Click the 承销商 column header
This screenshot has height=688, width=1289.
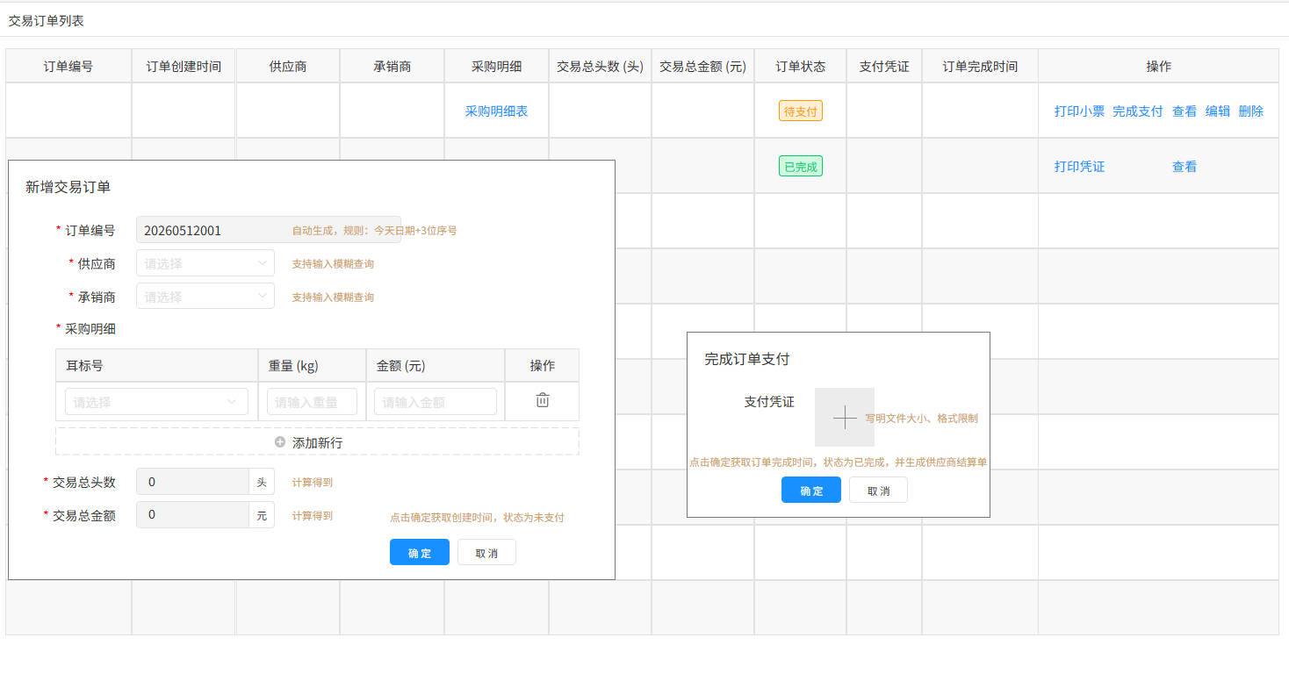(x=392, y=66)
